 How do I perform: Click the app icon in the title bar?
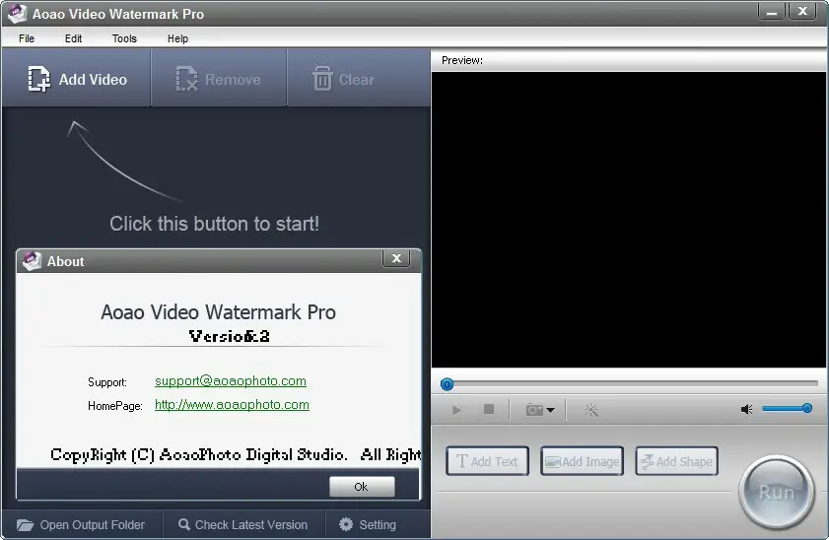click(17, 13)
